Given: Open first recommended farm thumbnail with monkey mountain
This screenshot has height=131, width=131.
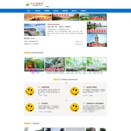Looking at the screenshot, I should tap(34, 64).
